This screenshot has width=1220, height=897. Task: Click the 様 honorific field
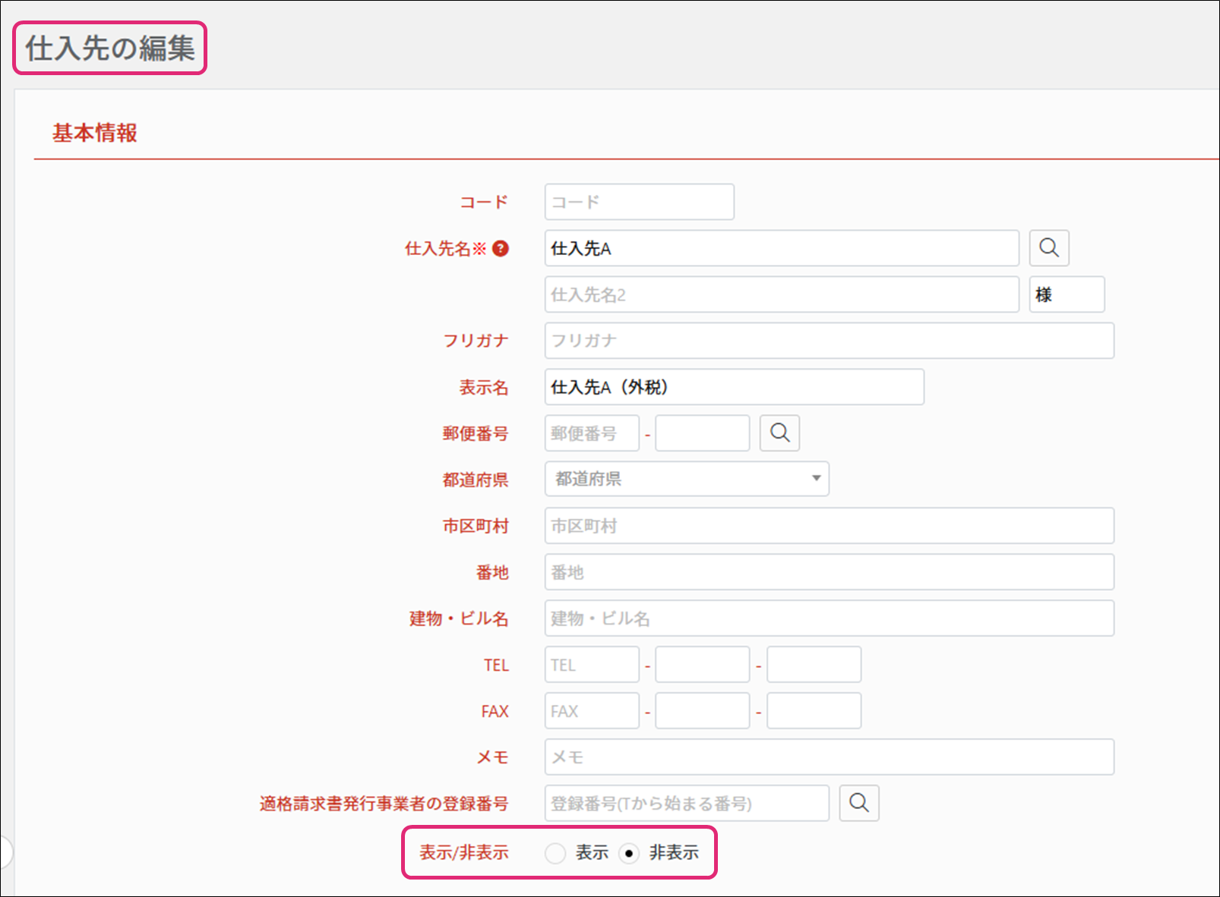[x=1066, y=294]
